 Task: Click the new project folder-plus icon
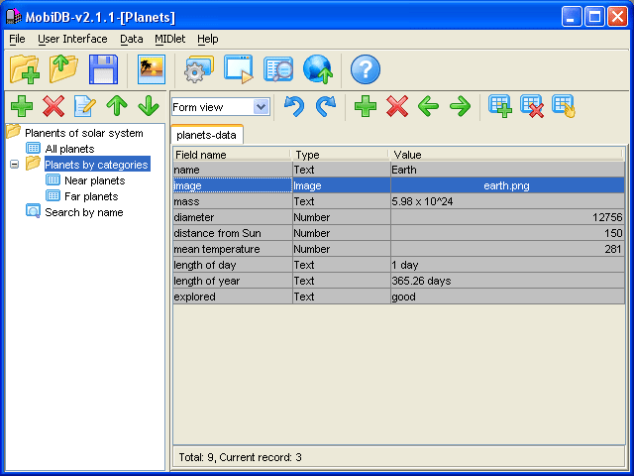coord(25,69)
